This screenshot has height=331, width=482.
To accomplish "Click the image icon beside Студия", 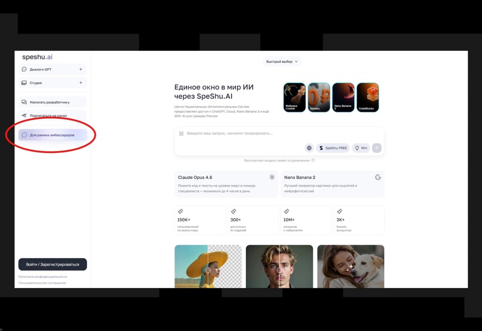I will point(24,83).
